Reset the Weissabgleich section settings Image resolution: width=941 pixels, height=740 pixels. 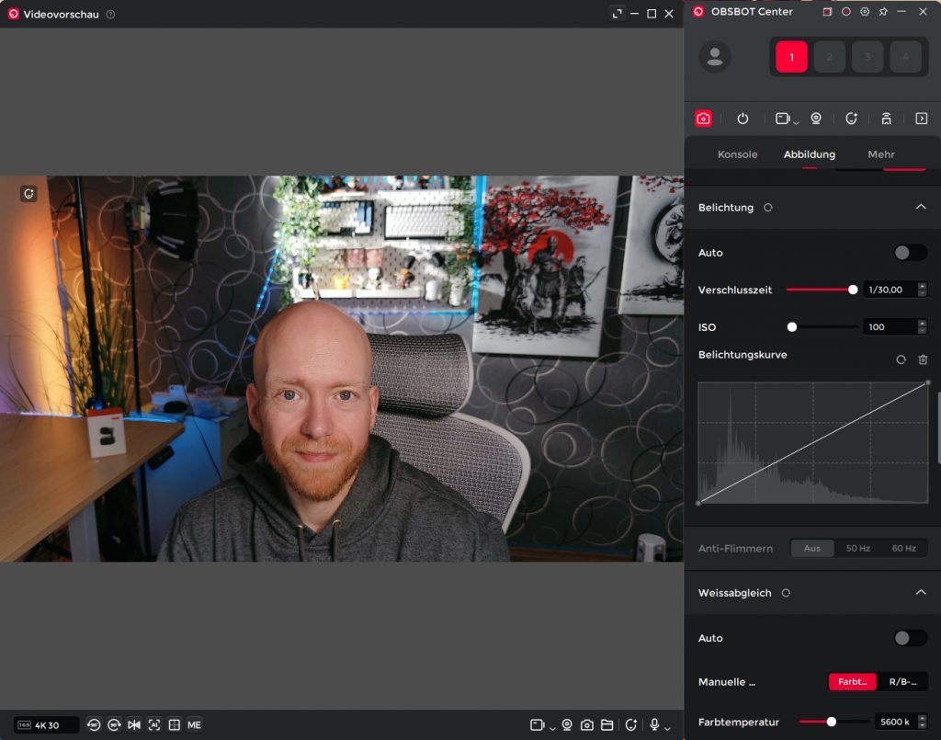(x=786, y=593)
